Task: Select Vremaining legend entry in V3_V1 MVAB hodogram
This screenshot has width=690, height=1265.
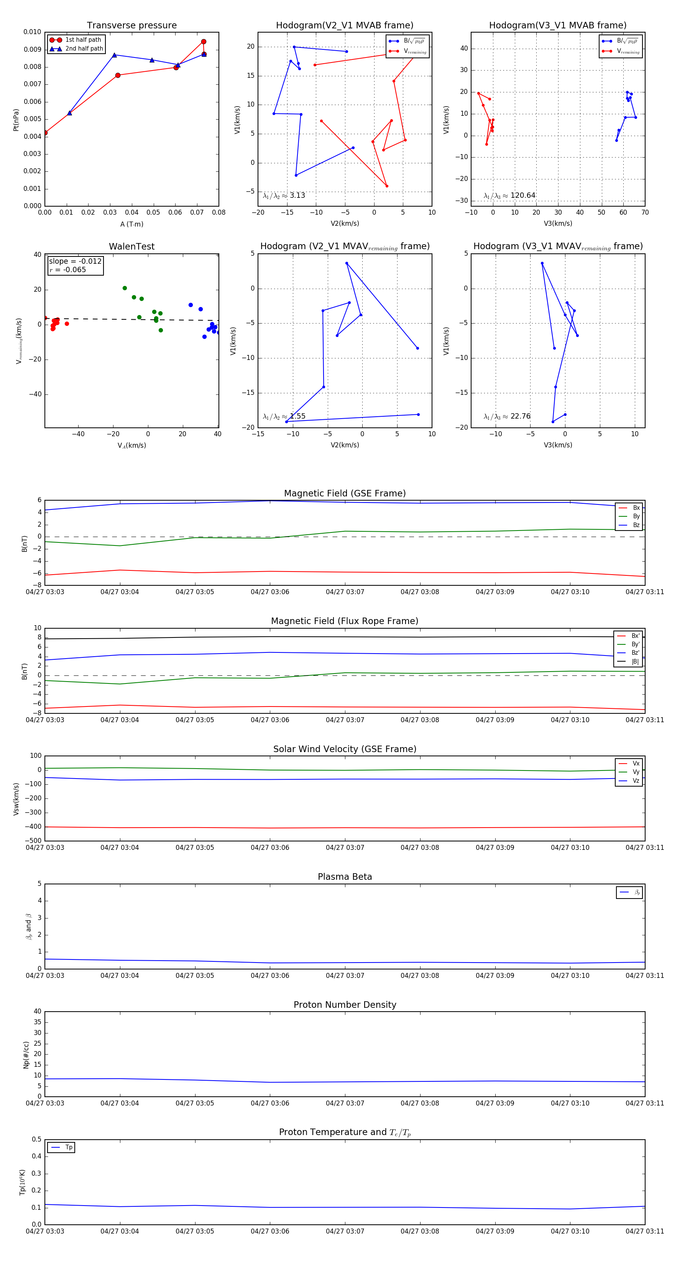Action: [621, 51]
